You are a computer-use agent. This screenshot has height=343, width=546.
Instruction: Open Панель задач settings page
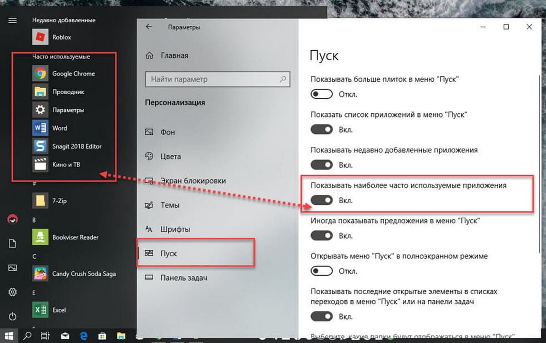[176, 277]
